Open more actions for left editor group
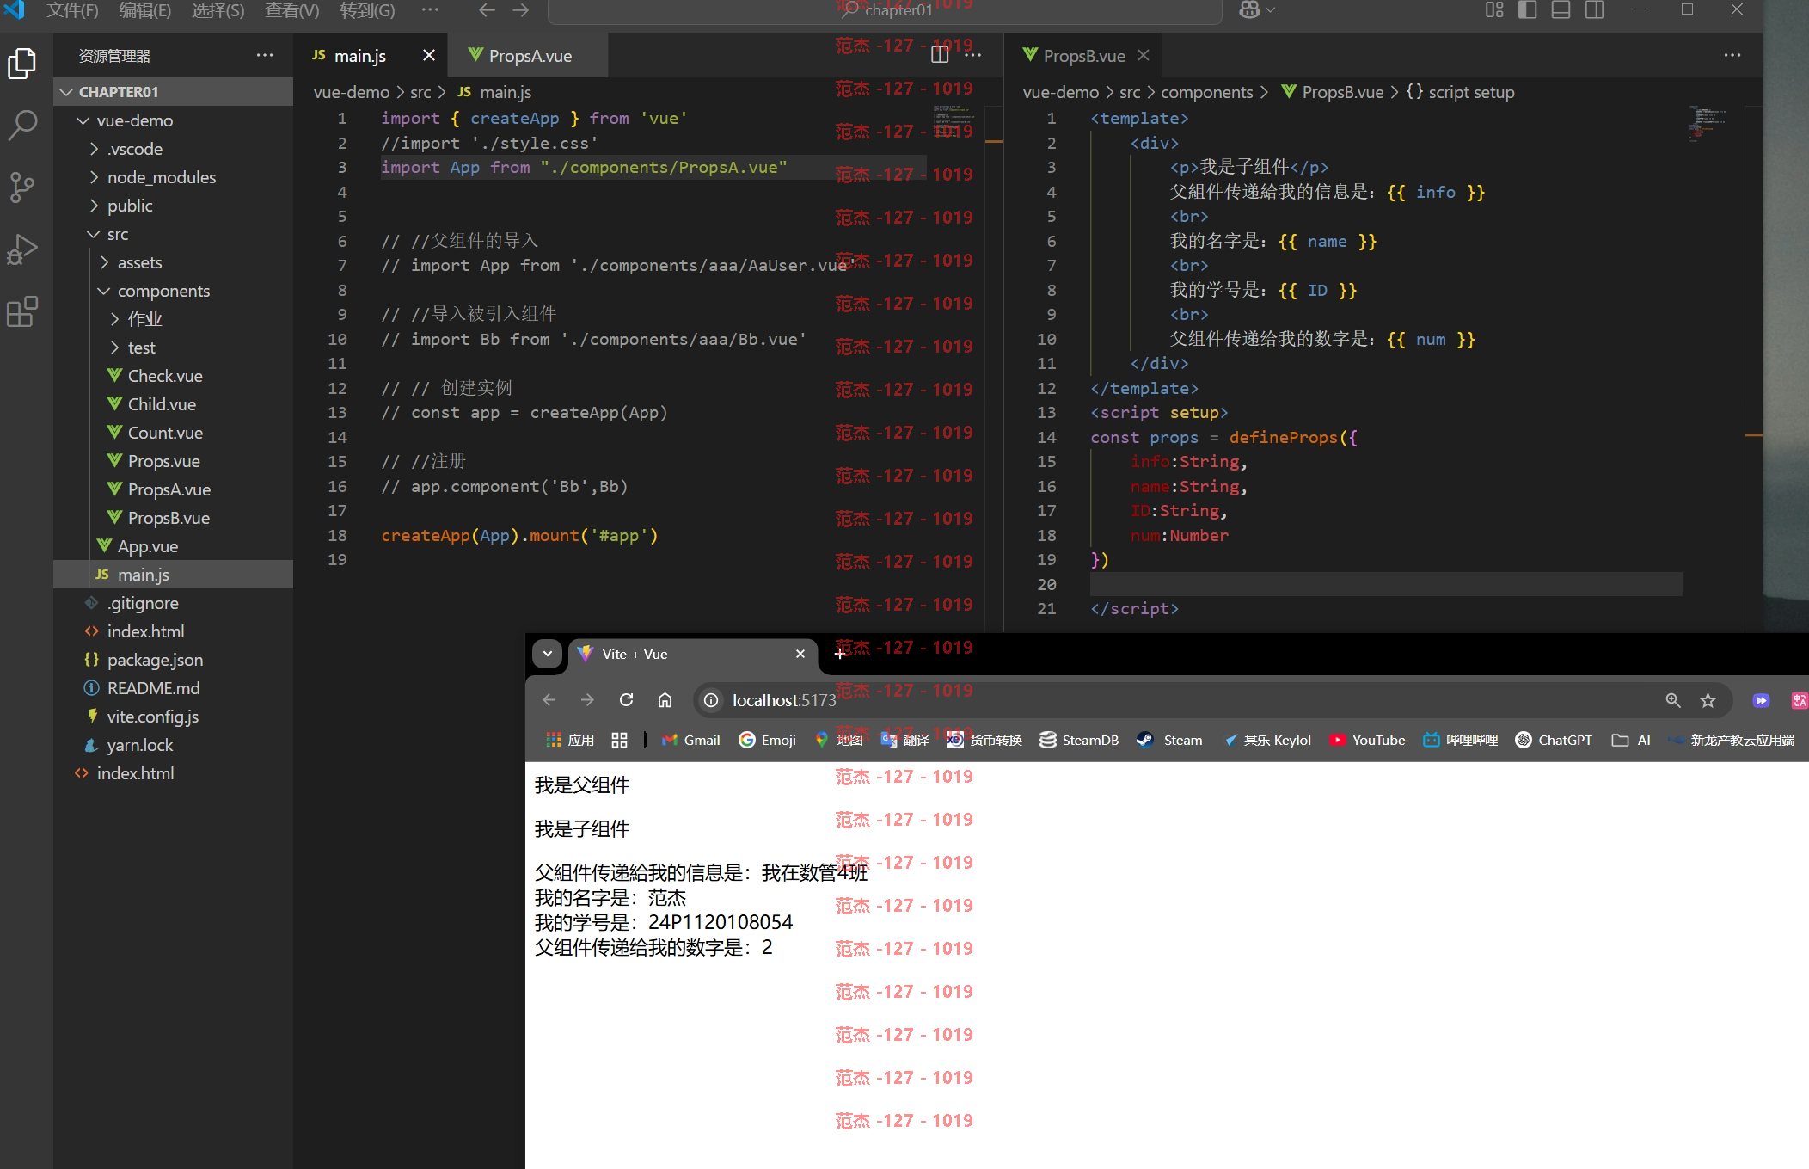Image resolution: width=1809 pixels, height=1169 pixels. [x=973, y=55]
